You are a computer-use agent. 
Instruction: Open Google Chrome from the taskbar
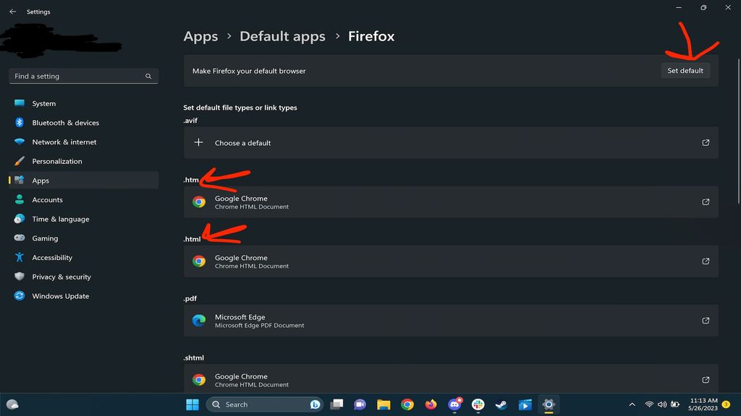click(x=407, y=404)
